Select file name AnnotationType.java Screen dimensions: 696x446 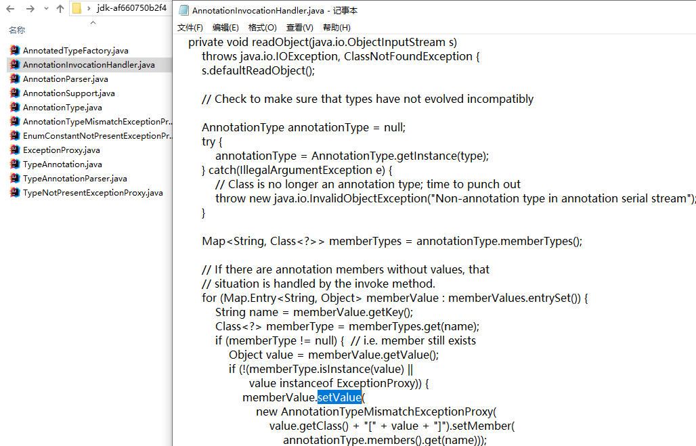click(x=62, y=108)
